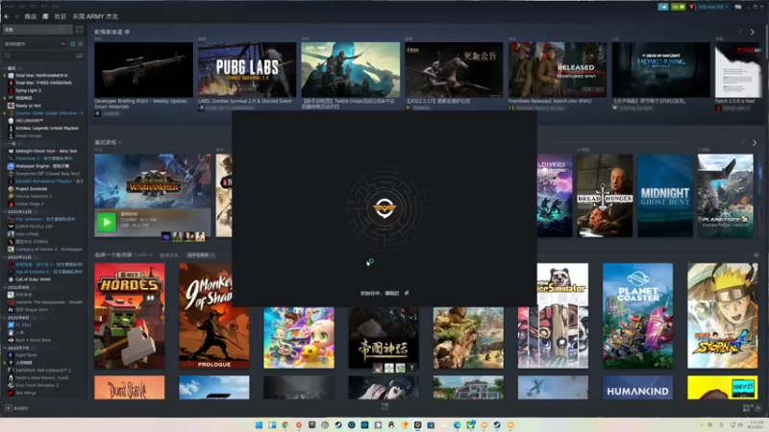The width and height of the screenshot is (769, 432).
Task: Open HUMANKIND game cover
Action: 637,388
